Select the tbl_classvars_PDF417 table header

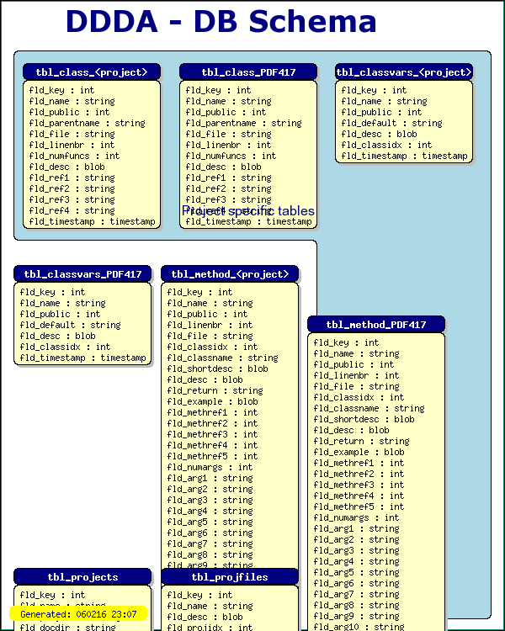82,274
